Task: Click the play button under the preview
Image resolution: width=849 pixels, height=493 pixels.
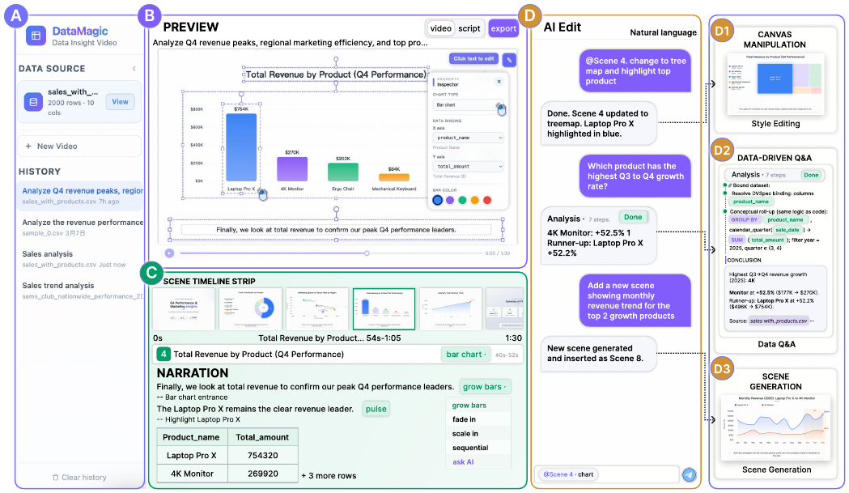Action: click(169, 253)
